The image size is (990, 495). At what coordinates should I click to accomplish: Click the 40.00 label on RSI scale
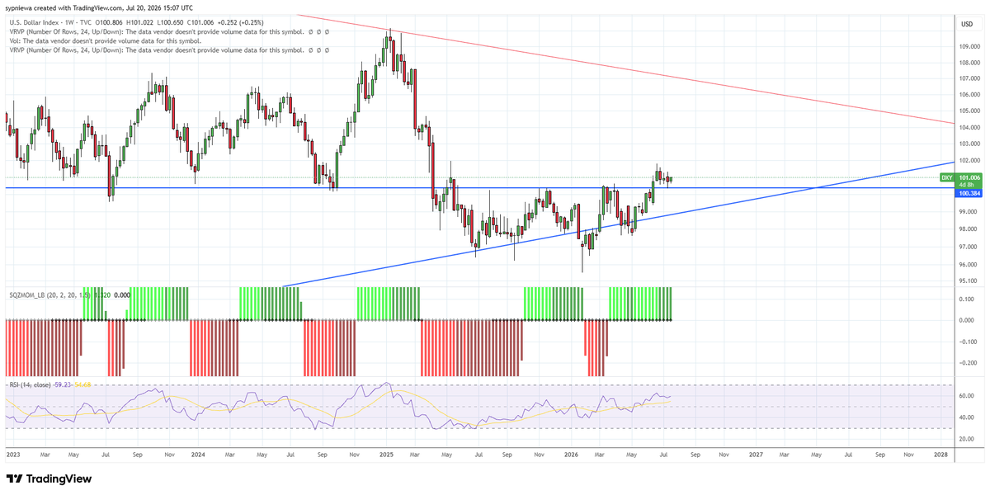tap(966, 417)
